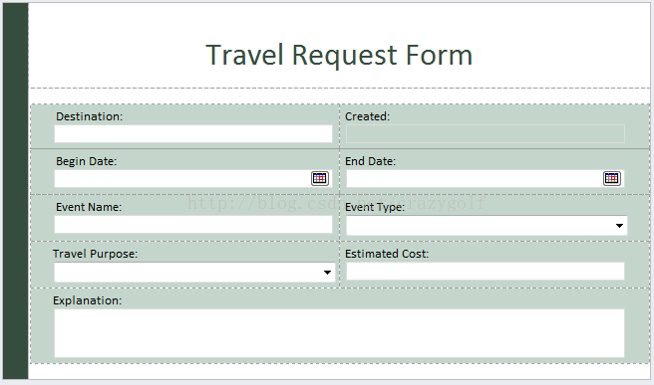Select the Event Type combo box
This screenshot has width=654, height=385.
[x=487, y=226]
